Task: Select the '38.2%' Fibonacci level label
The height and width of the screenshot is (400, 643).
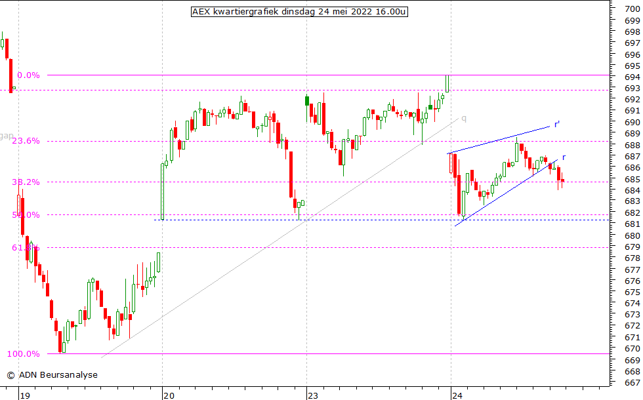Action: coord(26,182)
